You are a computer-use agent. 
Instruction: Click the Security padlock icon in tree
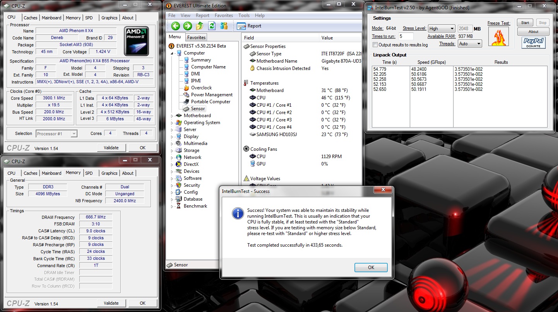coord(178,185)
